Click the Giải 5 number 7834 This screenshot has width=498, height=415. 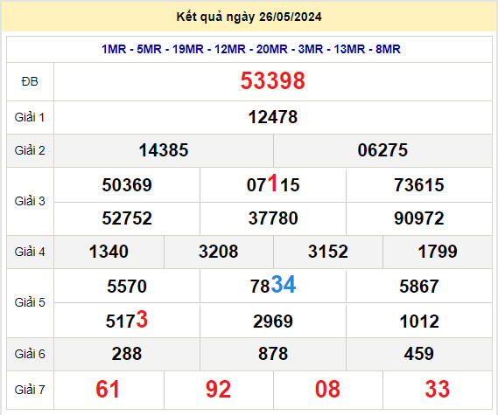click(x=273, y=285)
